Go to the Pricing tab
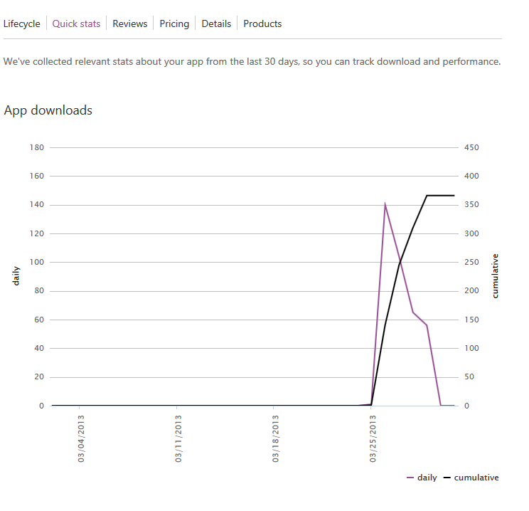This screenshot has height=511, width=529. click(174, 23)
